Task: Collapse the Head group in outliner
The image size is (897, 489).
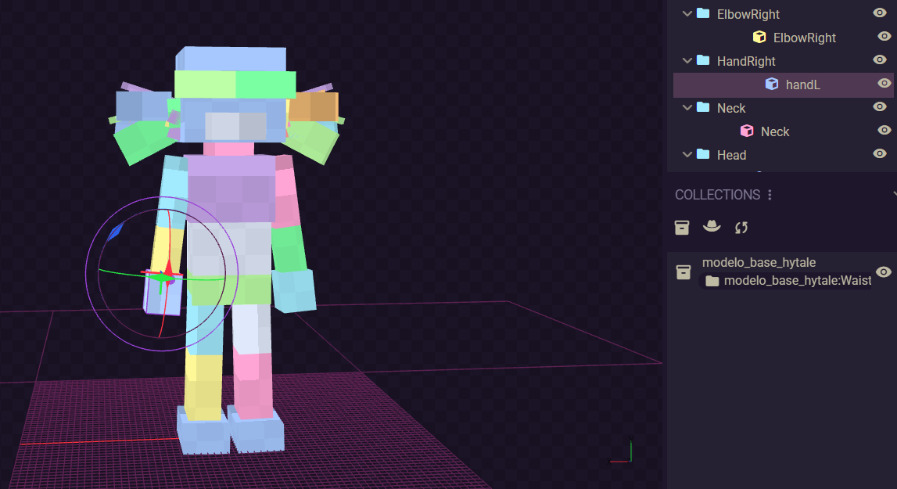Action: click(x=687, y=154)
